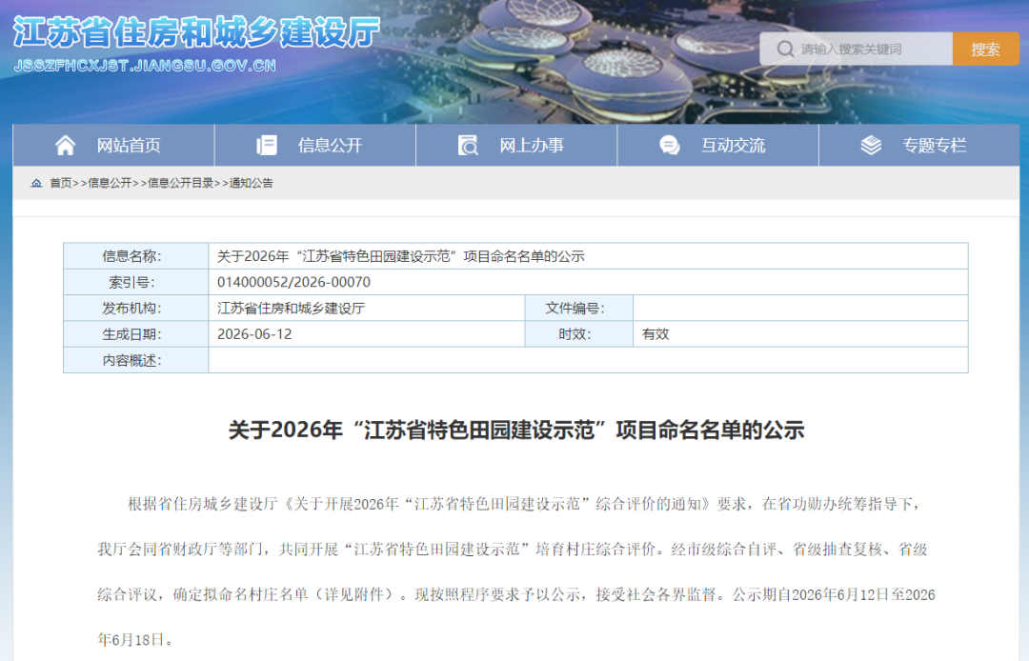The image size is (1029, 661).
Task: Click the 索引号: label cell
Action: pyautogui.click(x=136, y=282)
